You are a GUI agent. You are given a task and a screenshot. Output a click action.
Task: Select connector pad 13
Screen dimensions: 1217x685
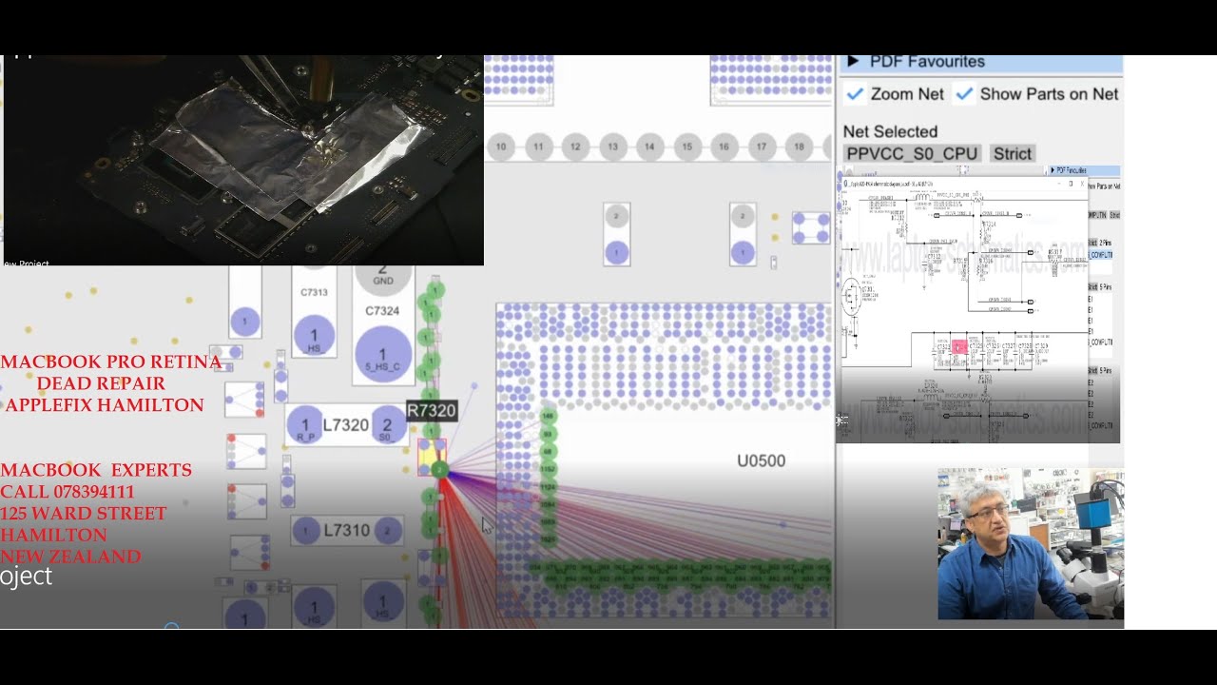(613, 147)
